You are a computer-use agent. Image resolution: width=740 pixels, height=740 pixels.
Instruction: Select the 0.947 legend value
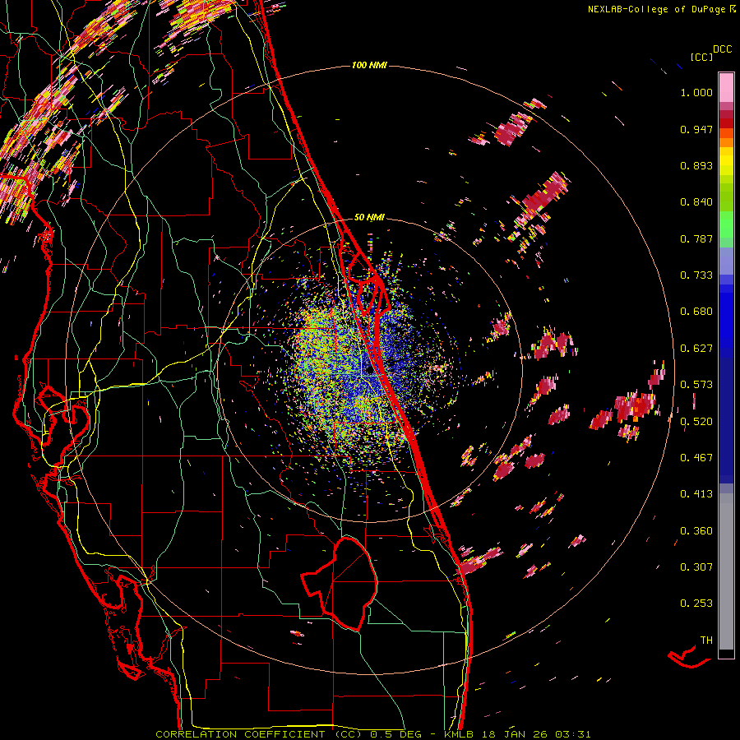[696, 129]
